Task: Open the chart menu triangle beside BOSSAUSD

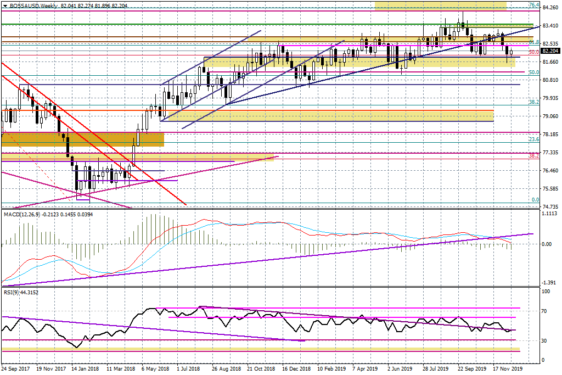Action: tap(5, 6)
